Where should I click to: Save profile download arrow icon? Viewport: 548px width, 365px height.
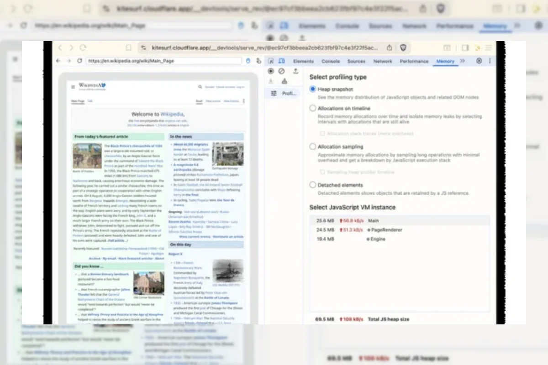click(x=271, y=81)
